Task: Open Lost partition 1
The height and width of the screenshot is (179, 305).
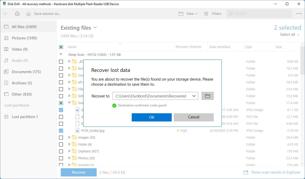Action: [x=28, y=117]
